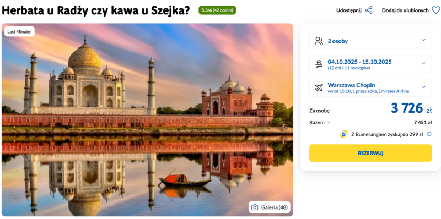Screen dimensions: 441x219
Task: Expand the Warszawa Chopin departure dropdown
Action: pyautogui.click(x=370, y=87)
